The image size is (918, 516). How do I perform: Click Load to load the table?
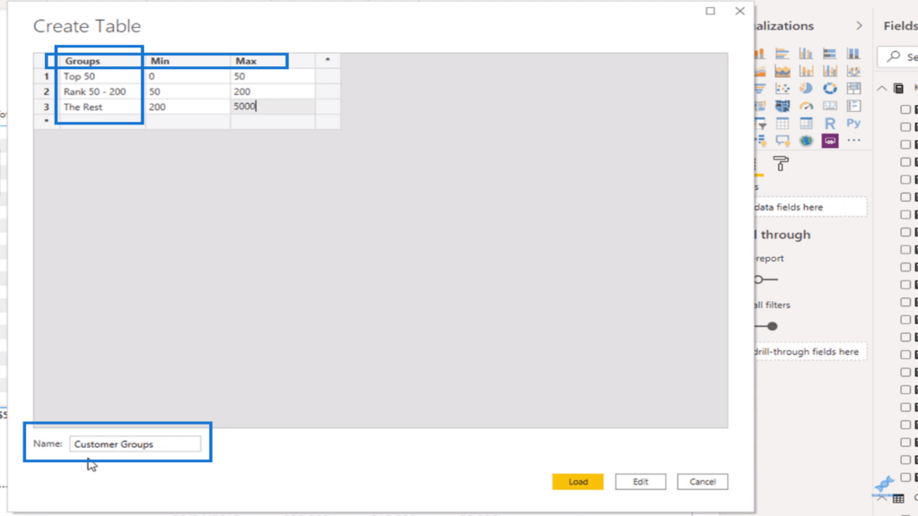pos(578,481)
